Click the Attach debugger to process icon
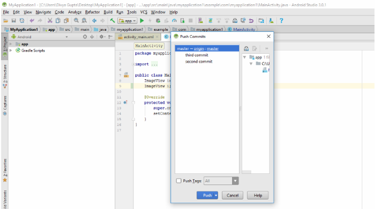 pyautogui.click(x=182, y=21)
